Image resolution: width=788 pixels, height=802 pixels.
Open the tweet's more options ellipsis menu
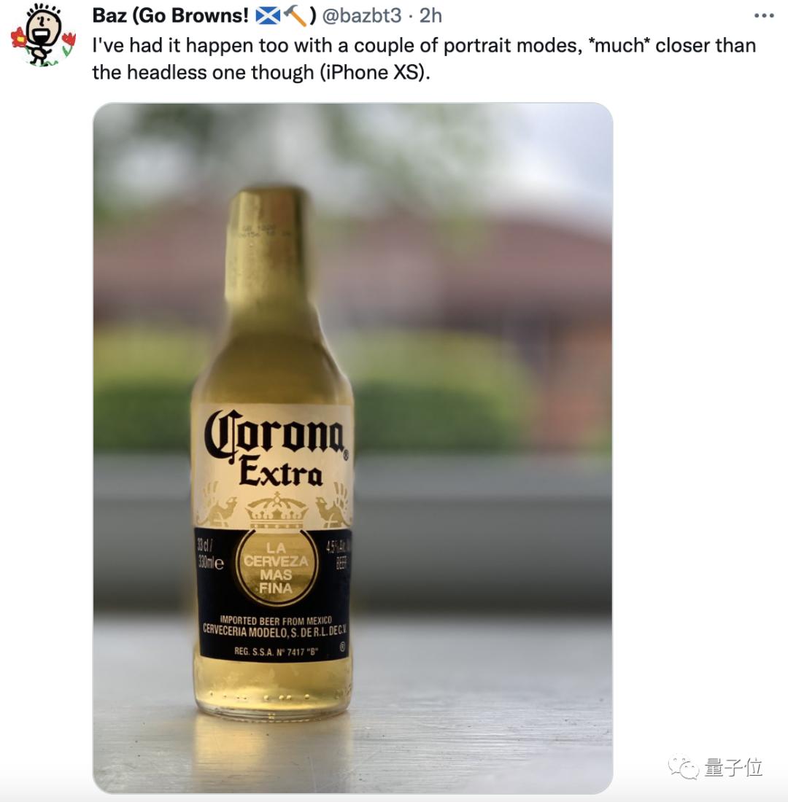tap(764, 16)
